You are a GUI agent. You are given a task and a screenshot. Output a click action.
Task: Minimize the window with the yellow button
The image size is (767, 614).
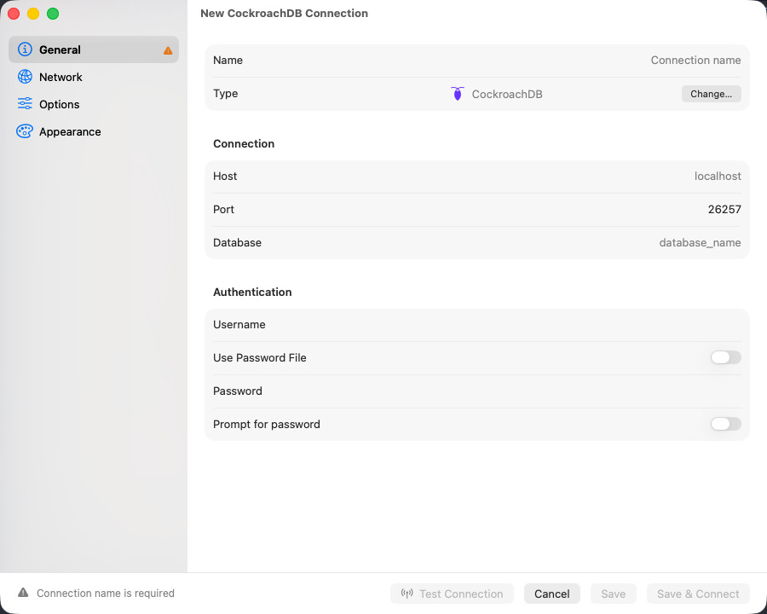[33, 14]
